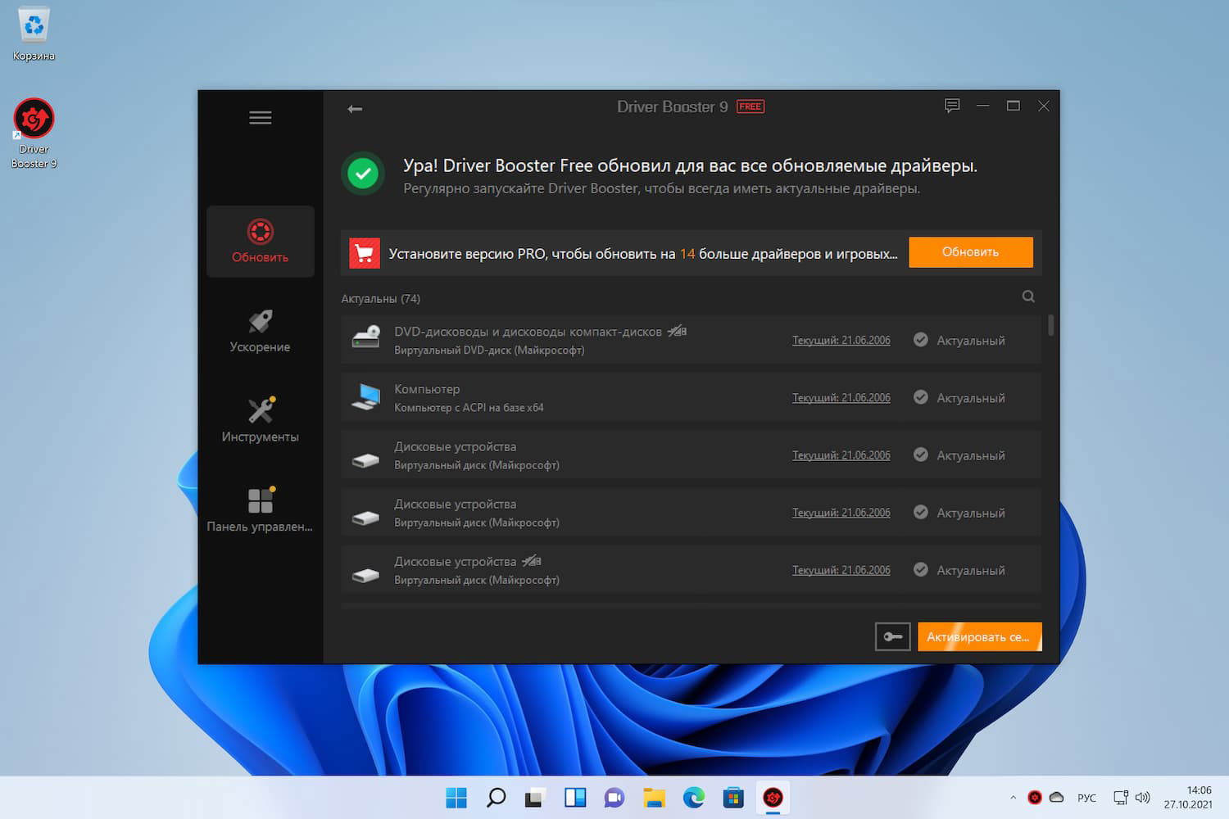
Task: Launch Microsoft Edge from the taskbar
Action: [694, 798]
